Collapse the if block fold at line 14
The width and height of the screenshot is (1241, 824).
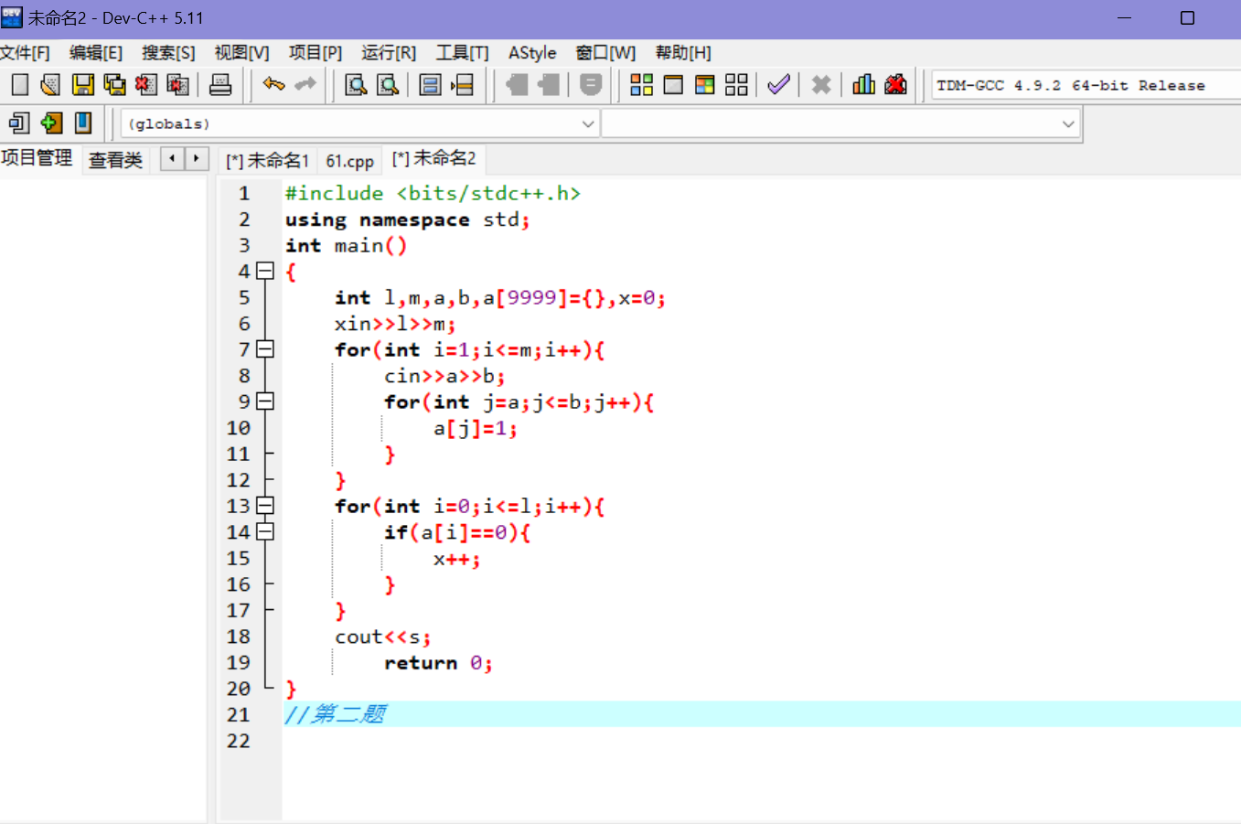[265, 531]
